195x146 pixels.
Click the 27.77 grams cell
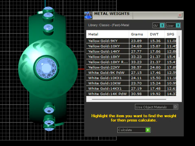[x=139, y=52]
